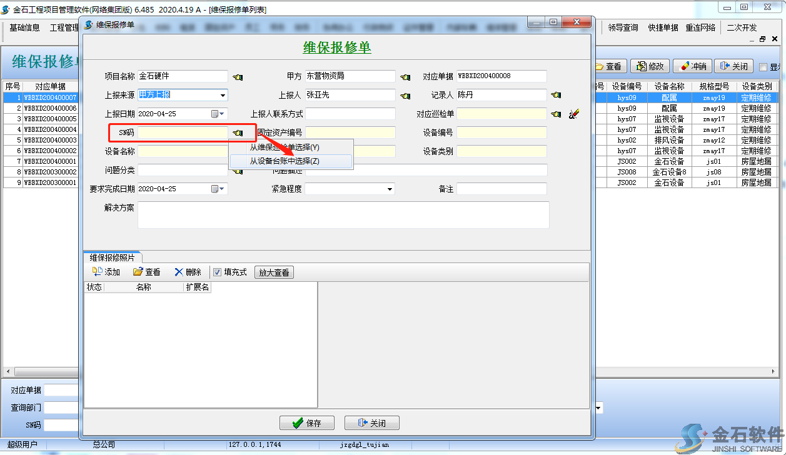
Task: Click 查看 in the photo toolbar
Action: pyautogui.click(x=147, y=272)
